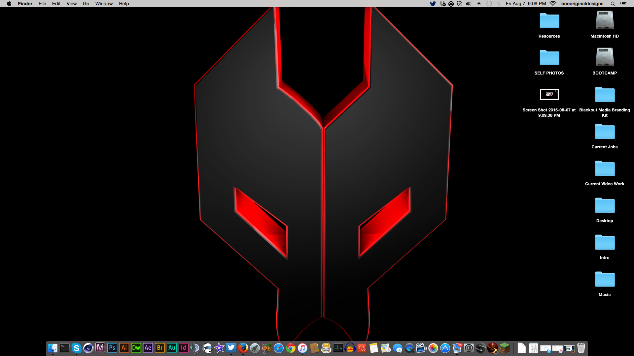Launch Skype from the dock

pyautogui.click(x=77, y=348)
